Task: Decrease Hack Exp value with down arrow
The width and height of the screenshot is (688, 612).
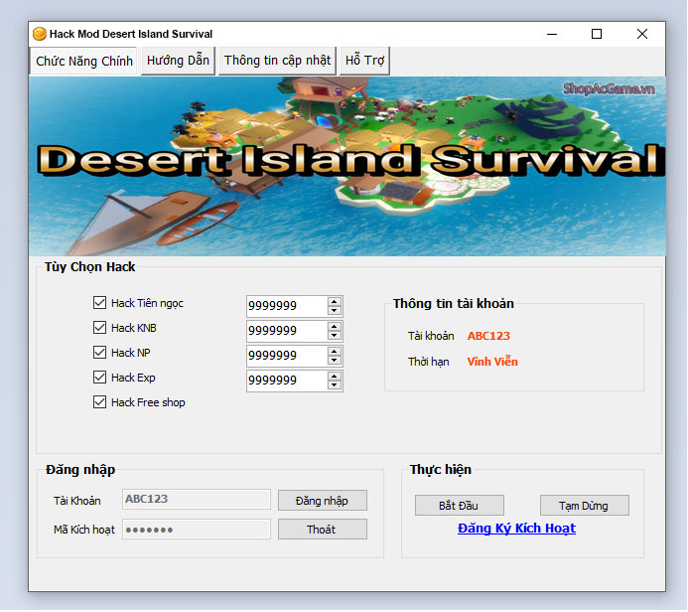Action: [x=335, y=385]
